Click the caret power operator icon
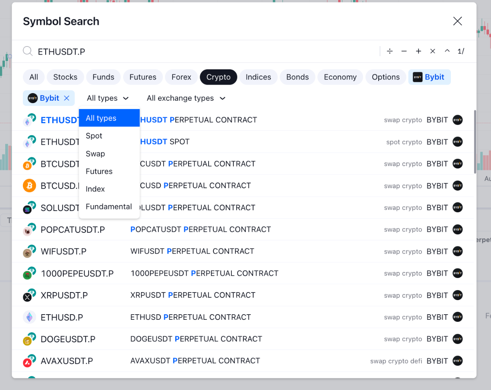The width and height of the screenshot is (491, 390). point(447,51)
